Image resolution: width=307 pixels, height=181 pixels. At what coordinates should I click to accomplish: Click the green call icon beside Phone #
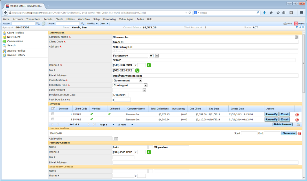coord(149,65)
